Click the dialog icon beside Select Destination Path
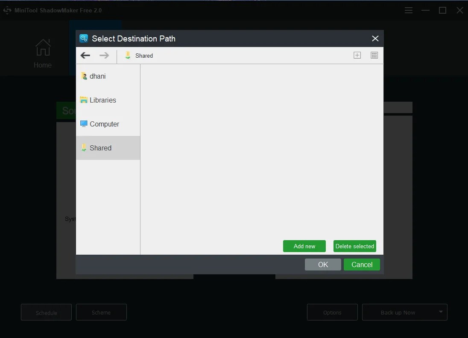The width and height of the screenshot is (468, 338). coord(83,38)
